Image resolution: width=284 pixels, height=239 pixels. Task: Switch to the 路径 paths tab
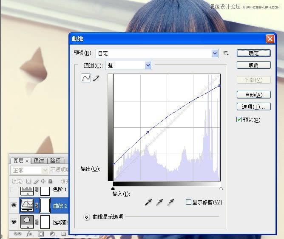pos(55,160)
